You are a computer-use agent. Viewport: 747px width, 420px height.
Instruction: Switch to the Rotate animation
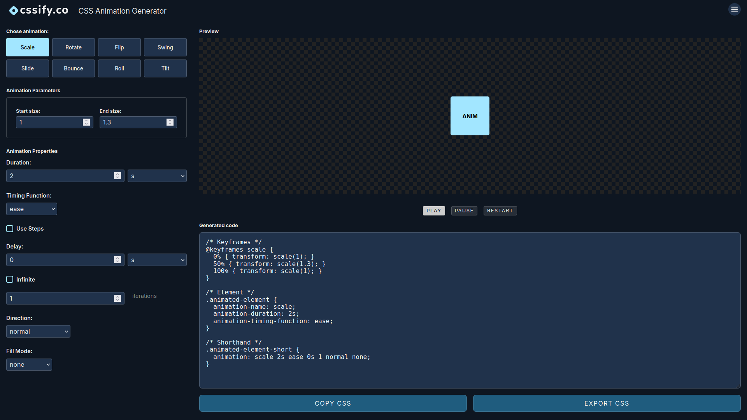point(73,47)
